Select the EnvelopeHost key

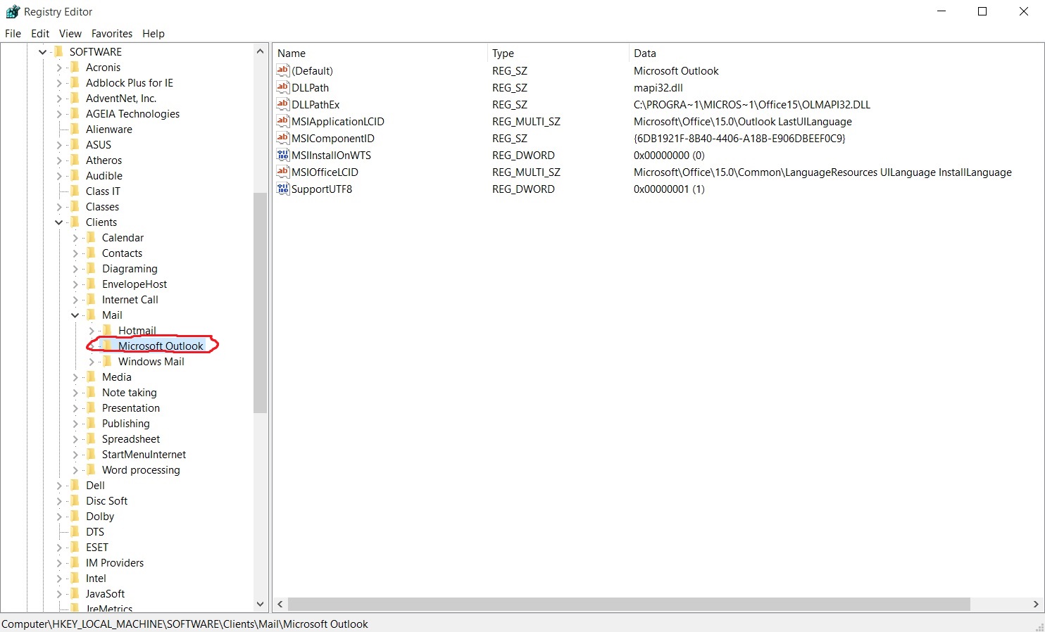134,284
